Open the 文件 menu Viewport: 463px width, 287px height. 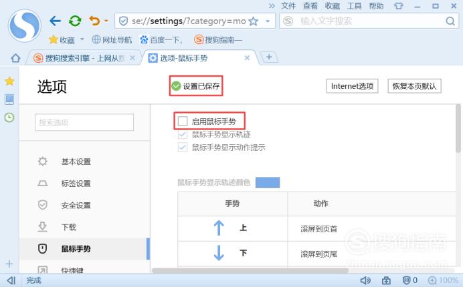tap(288, 6)
